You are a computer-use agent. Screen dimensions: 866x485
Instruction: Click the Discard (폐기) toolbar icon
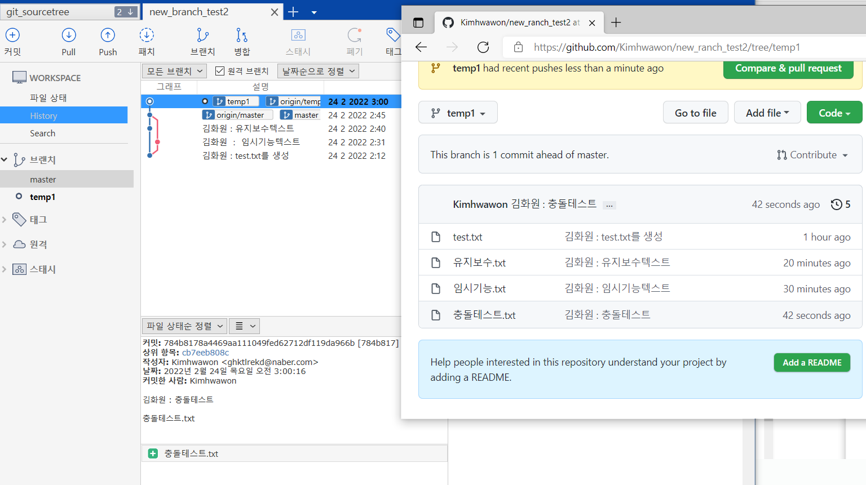(354, 35)
